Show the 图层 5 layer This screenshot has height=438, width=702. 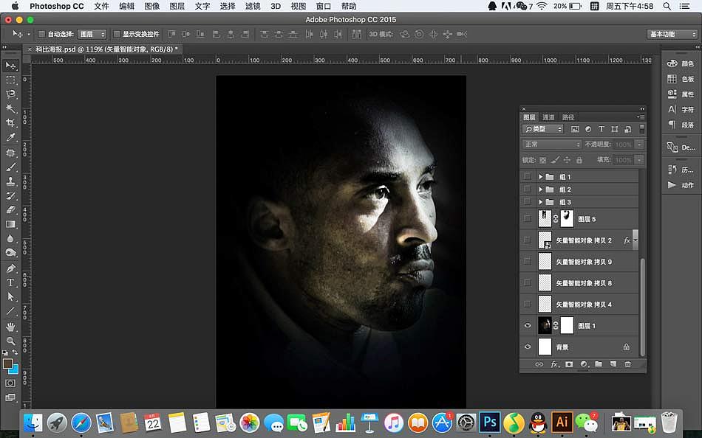[528, 218]
